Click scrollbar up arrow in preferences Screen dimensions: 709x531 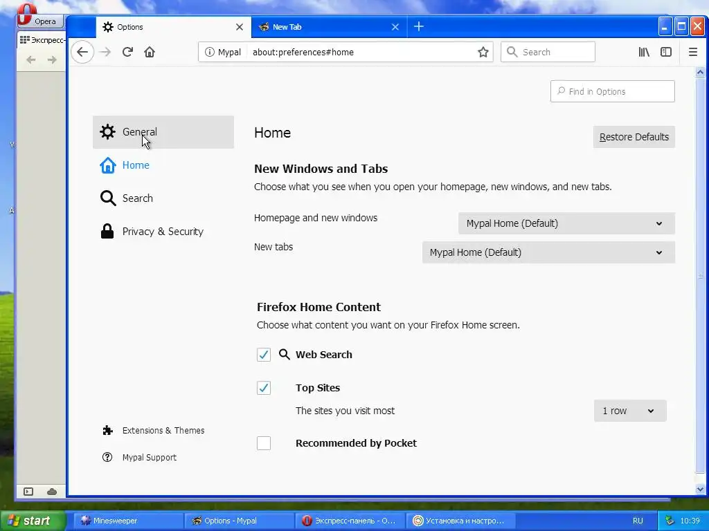[700, 72]
